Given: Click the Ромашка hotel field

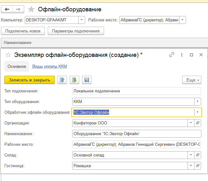Looking at the screenshot, I should click(130, 166).
